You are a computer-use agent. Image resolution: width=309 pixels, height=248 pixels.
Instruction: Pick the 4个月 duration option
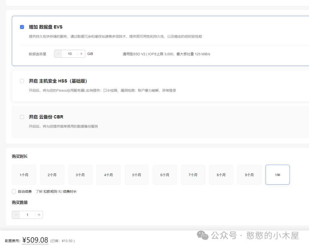[108, 175]
